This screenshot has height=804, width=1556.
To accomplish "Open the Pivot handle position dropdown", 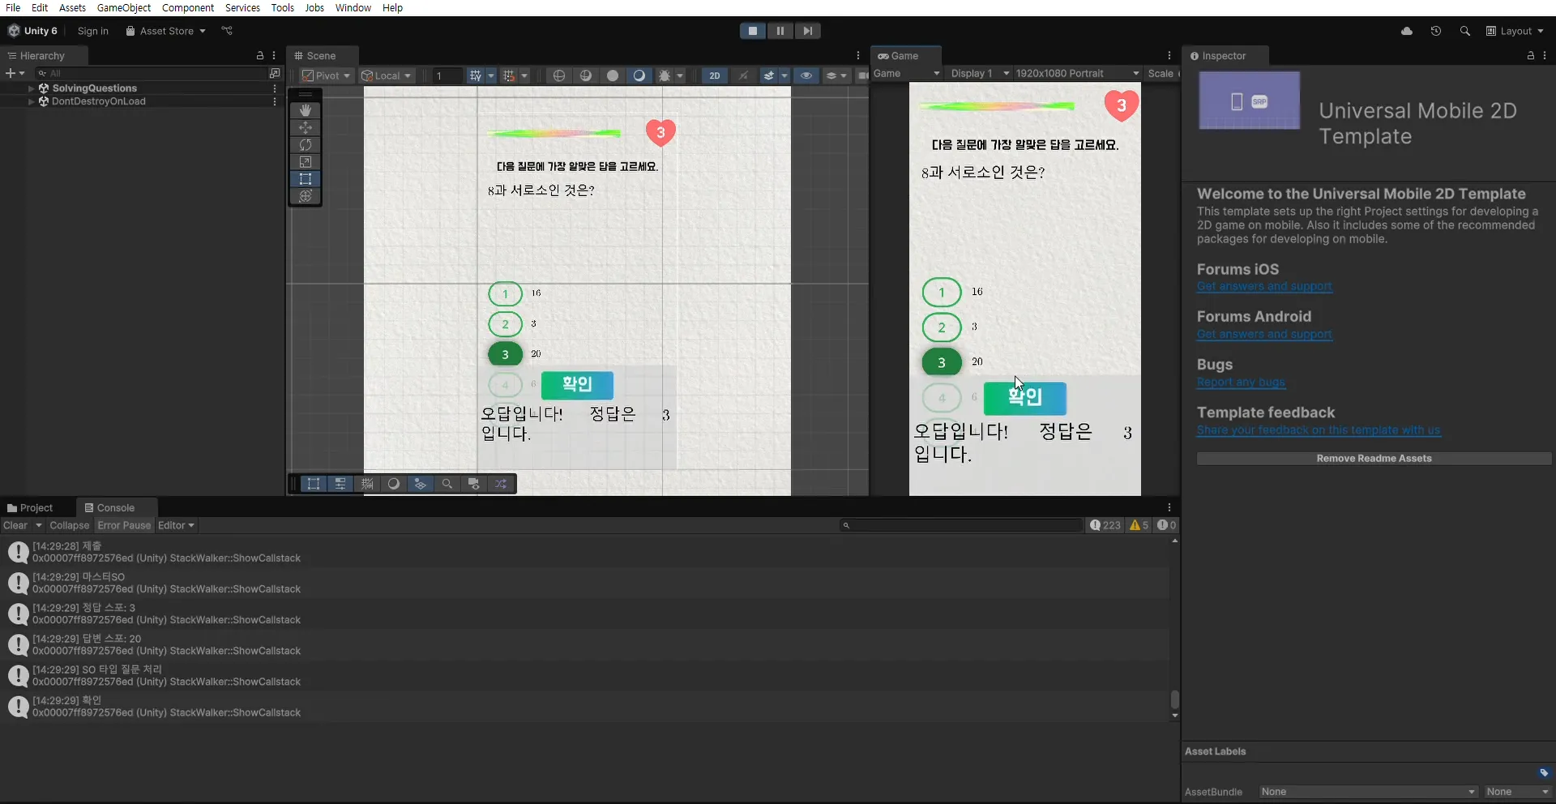I will coord(326,75).
